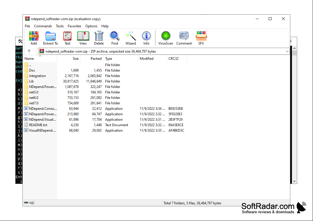Click the Delete trash can icon

click(x=99, y=36)
